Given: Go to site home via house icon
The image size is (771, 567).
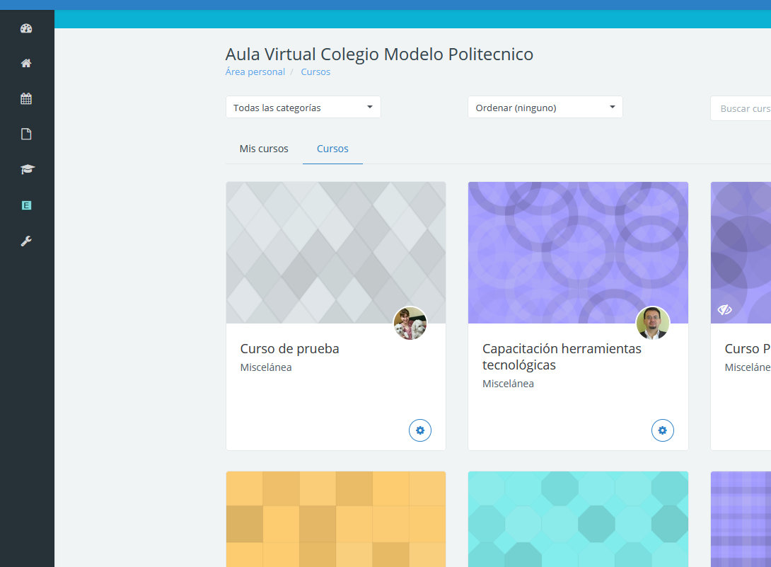Looking at the screenshot, I should [27, 63].
